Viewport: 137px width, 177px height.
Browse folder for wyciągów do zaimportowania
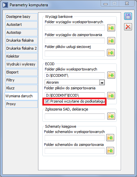(111, 41)
